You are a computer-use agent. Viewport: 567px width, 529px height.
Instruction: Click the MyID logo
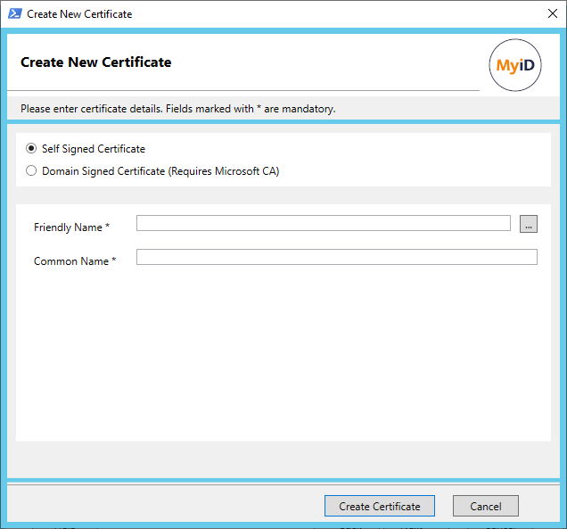(515, 66)
